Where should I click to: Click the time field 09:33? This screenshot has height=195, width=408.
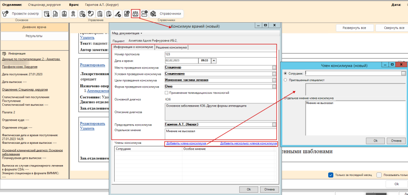pos(204,61)
